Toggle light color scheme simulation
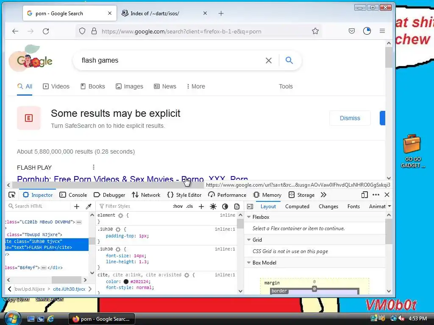The height and width of the screenshot is (325, 434). point(213,206)
